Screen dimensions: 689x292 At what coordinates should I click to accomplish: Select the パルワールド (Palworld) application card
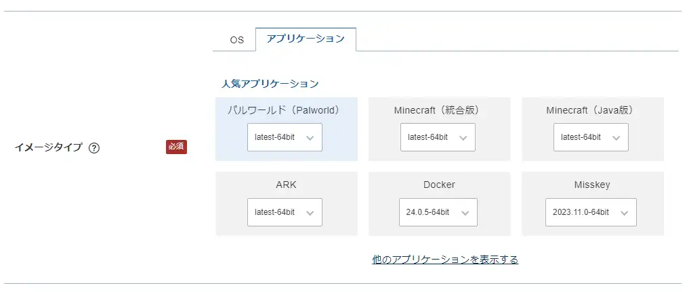click(x=287, y=129)
